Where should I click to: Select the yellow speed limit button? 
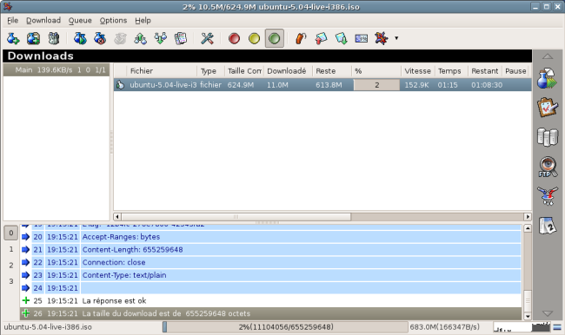click(x=255, y=38)
